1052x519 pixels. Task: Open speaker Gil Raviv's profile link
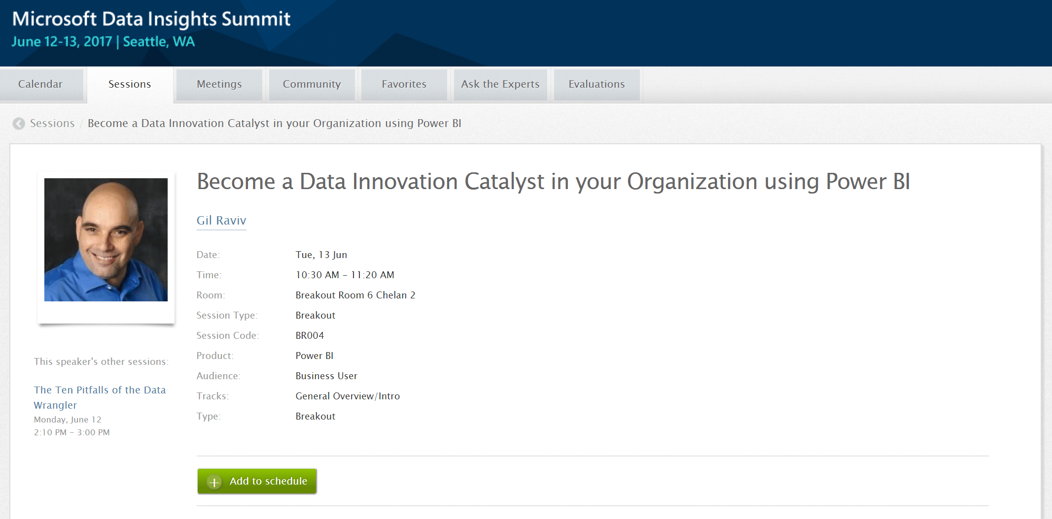pyautogui.click(x=221, y=221)
